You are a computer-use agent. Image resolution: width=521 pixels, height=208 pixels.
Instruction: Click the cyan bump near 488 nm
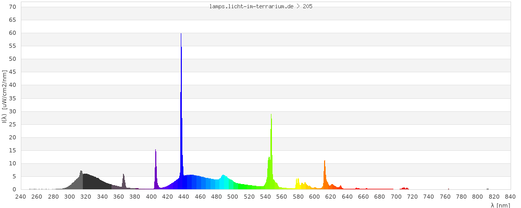pos(223,182)
